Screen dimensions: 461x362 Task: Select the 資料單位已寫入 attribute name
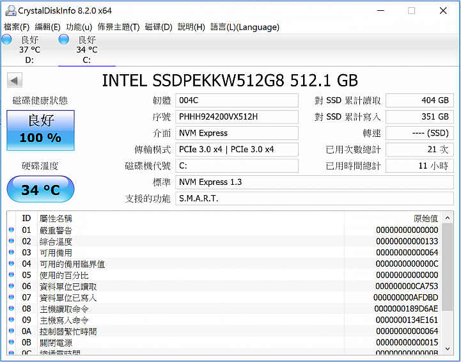click(x=68, y=297)
